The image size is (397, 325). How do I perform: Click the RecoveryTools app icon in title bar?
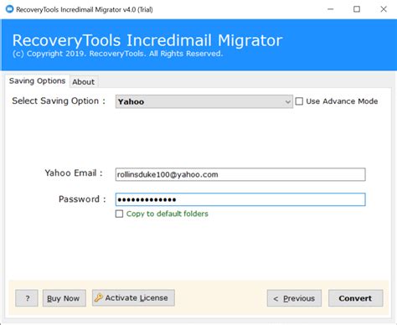pyautogui.click(x=9, y=9)
